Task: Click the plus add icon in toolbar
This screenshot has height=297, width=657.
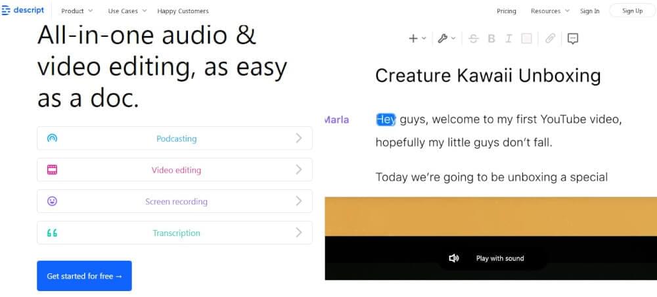Action: tap(413, 39)
